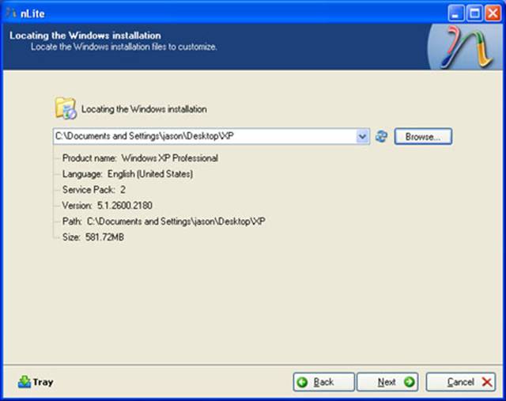
Task: Click the Path info line under Version
Action: click(164, 221)
